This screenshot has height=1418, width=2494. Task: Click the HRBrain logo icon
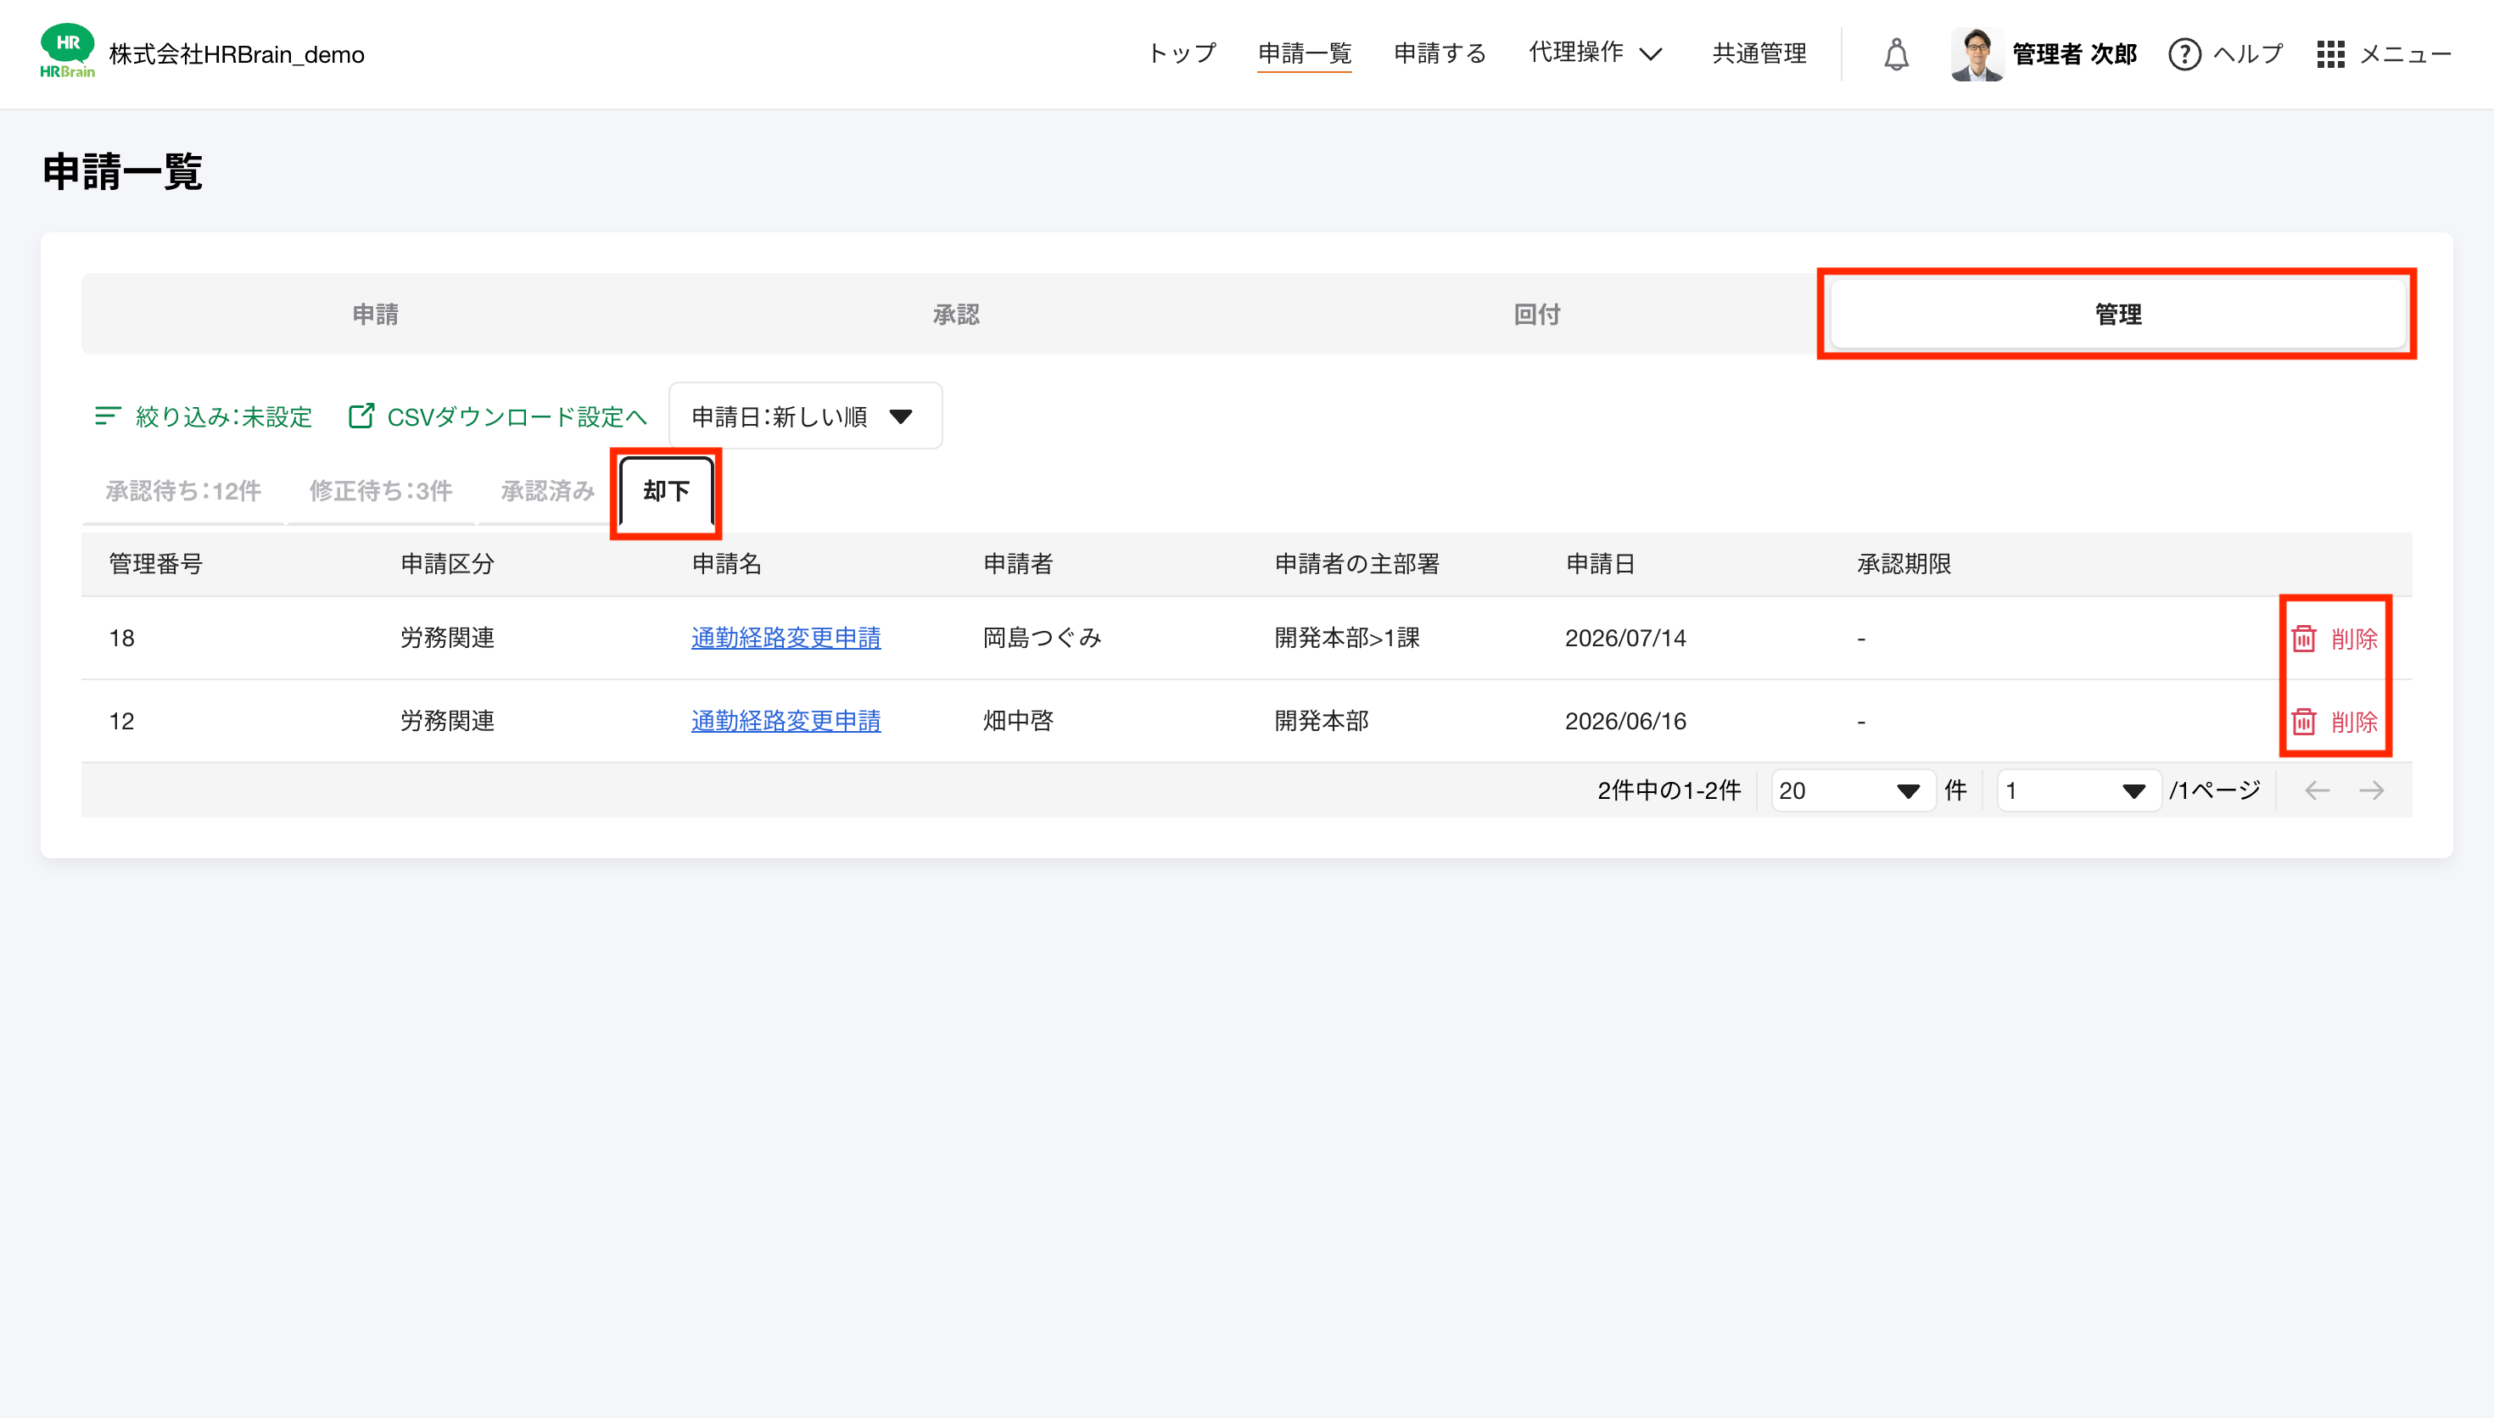tap(67, 52)
